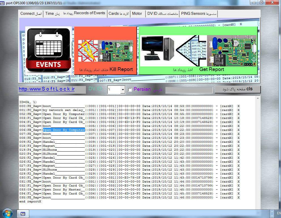Expand the DV ID dropdown list
Screen dimensions: 281x218
123,90
